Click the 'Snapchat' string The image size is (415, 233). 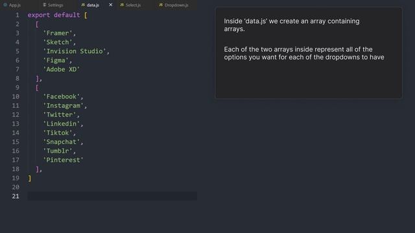[62, 142]
